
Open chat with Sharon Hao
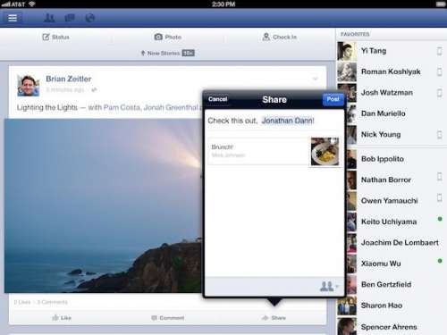point(392,306)
